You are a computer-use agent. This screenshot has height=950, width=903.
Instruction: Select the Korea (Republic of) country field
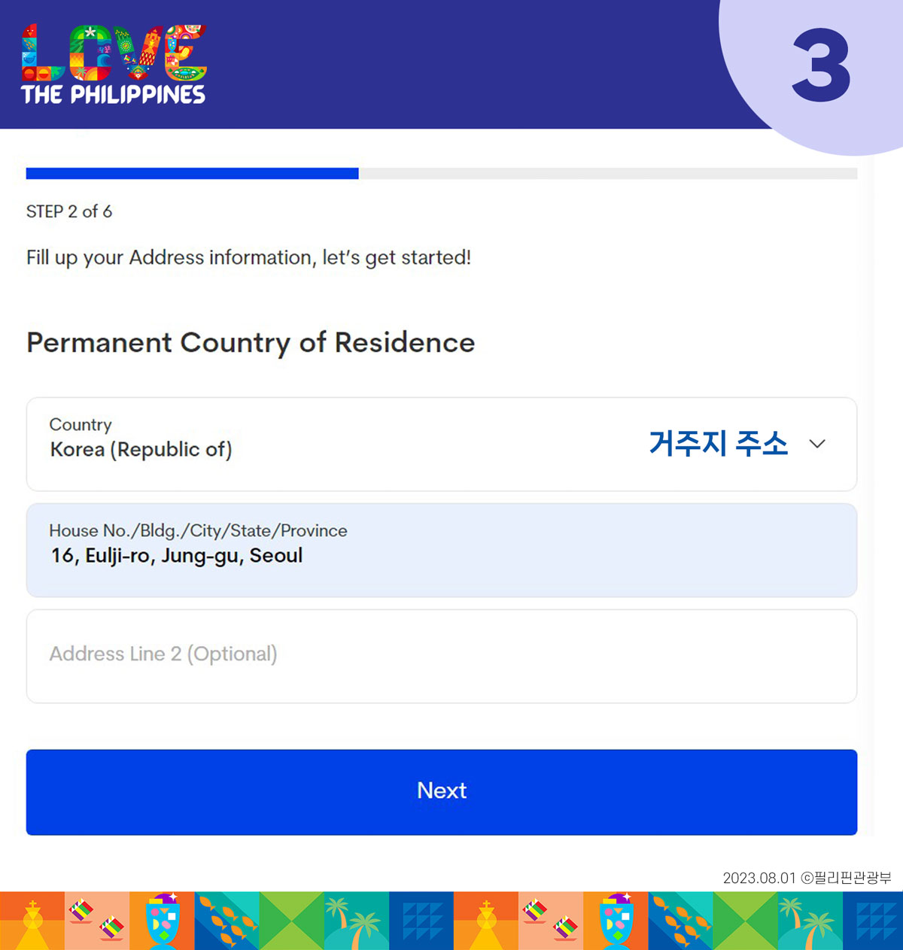pos(442,445)
